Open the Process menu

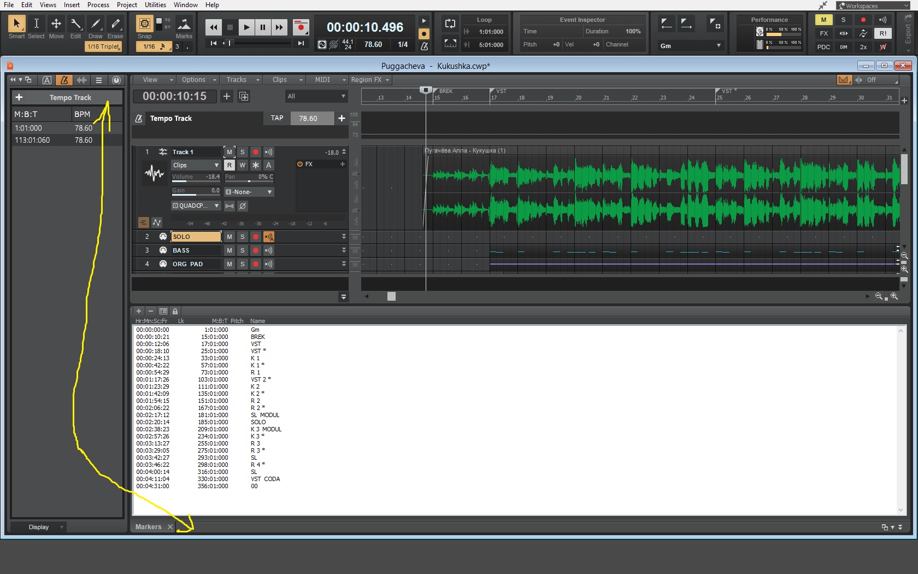tap(98, 5)
